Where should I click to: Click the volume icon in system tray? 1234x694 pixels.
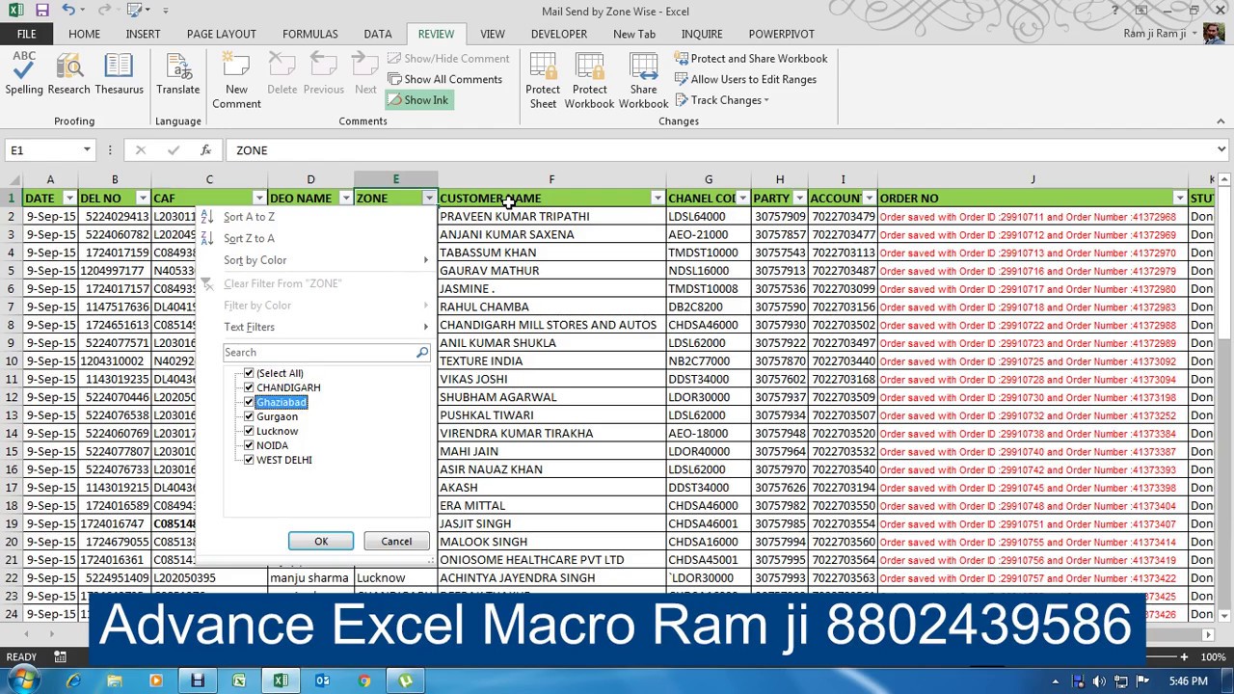(x=1099, y=681)
